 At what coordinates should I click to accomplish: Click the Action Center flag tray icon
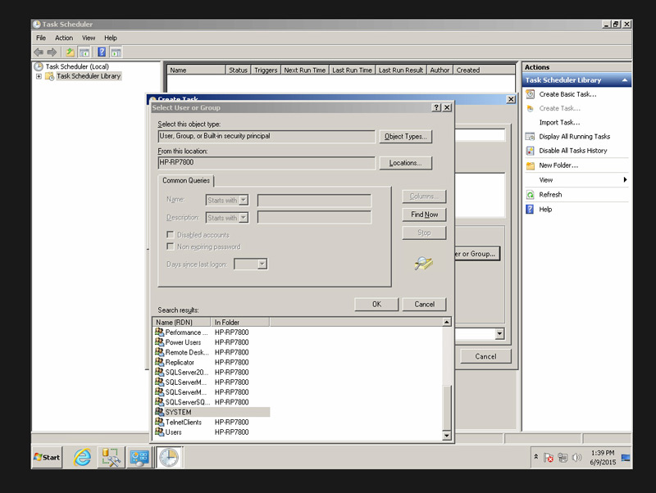[x=549, y=458]
